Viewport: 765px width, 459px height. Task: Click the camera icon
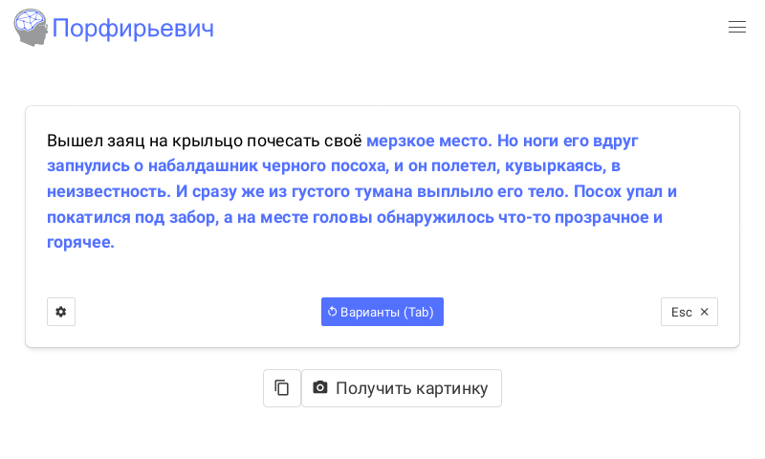(320, 388)
